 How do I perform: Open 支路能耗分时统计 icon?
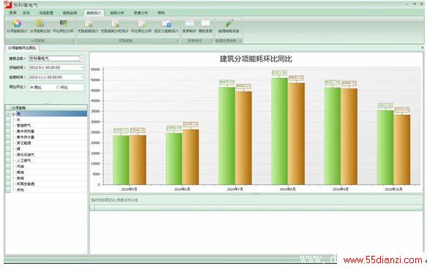click(115, 23)
